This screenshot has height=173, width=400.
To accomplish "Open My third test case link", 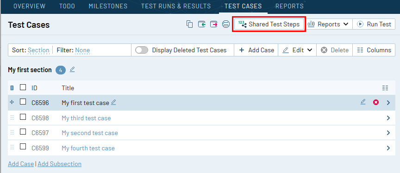I will coord(86,118).
